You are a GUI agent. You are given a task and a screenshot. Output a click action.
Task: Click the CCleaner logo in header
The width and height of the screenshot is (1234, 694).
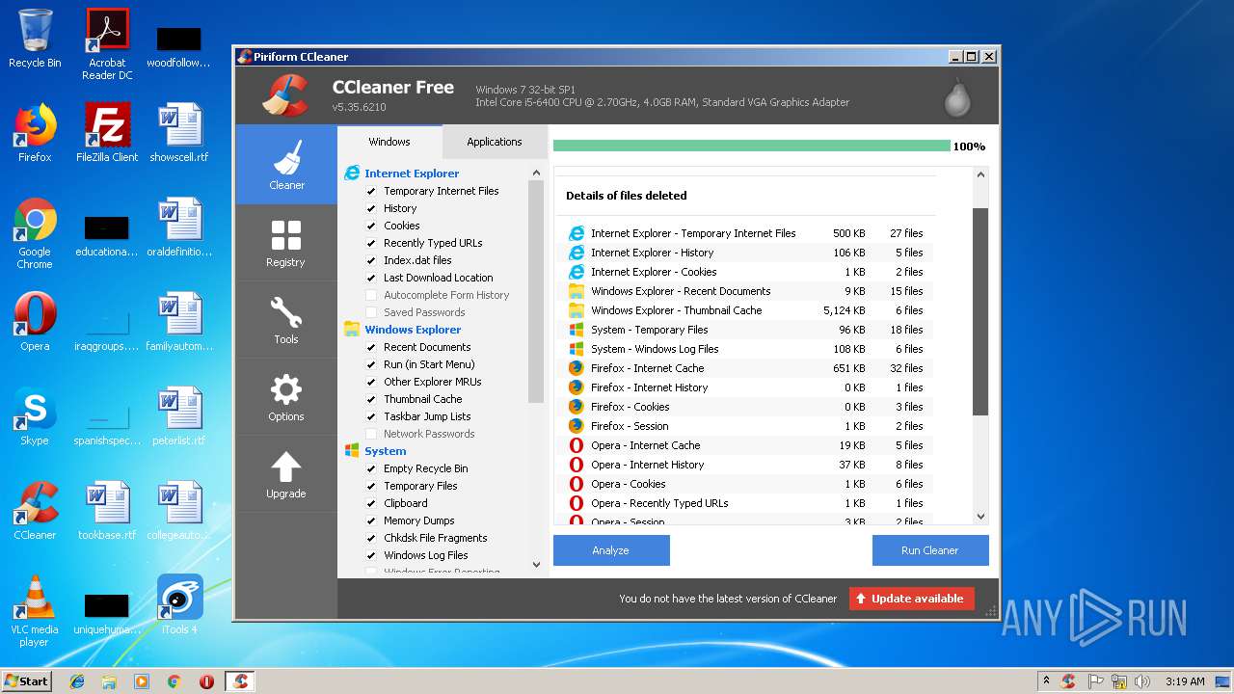(x=284, y=94)
